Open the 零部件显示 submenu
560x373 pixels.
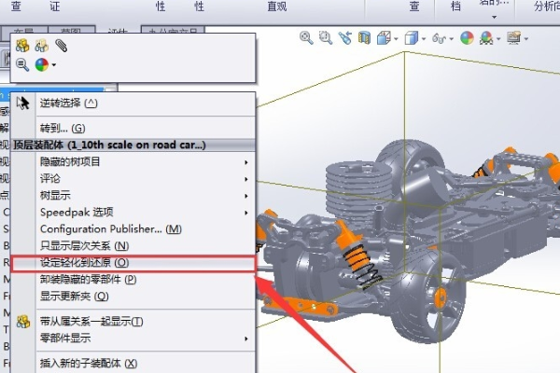pos(133,338)
